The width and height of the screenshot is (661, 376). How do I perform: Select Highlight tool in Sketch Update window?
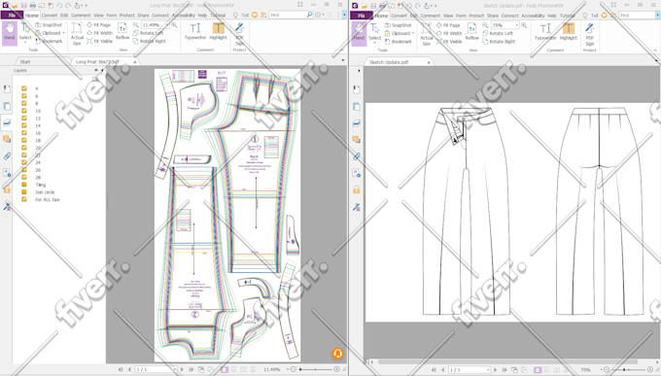(x=569, y=32)
